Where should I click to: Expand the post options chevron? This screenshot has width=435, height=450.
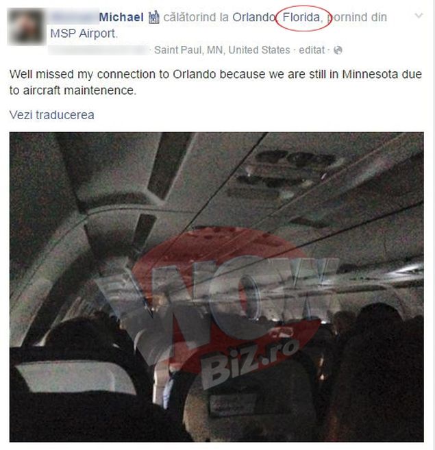(x=419, y=16)
